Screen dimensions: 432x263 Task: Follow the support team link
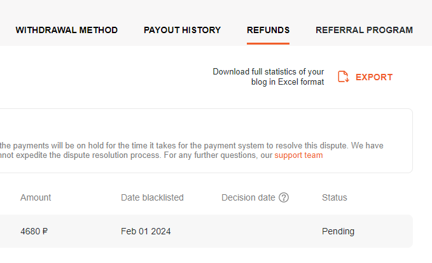tap(298, 155)
